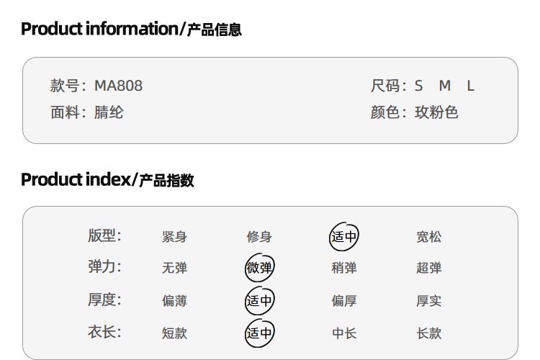Viewport: 540px width, 360px height.
Task: Select the circled 适中 option for 衣长
Action: tap(259, 333)
